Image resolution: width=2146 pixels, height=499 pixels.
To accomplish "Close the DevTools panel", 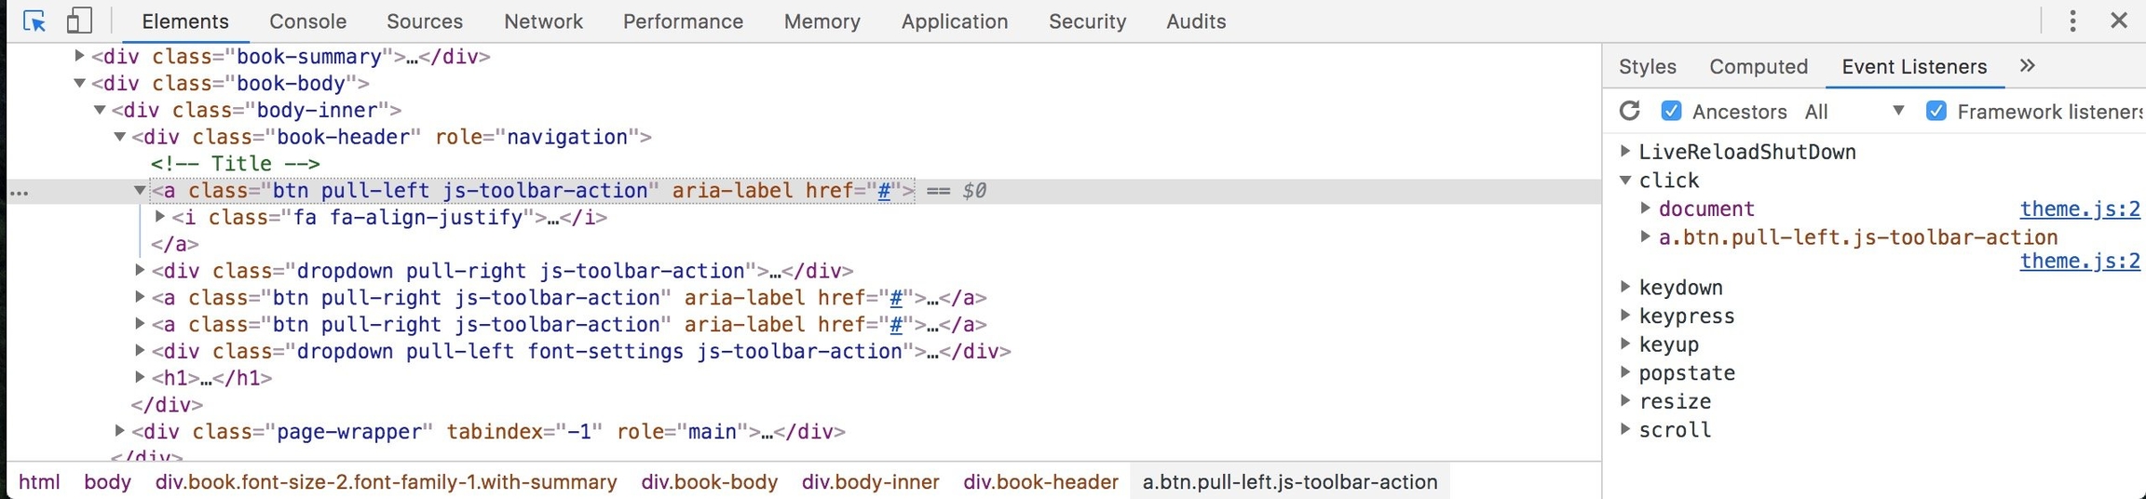I will click(2119, 20).
